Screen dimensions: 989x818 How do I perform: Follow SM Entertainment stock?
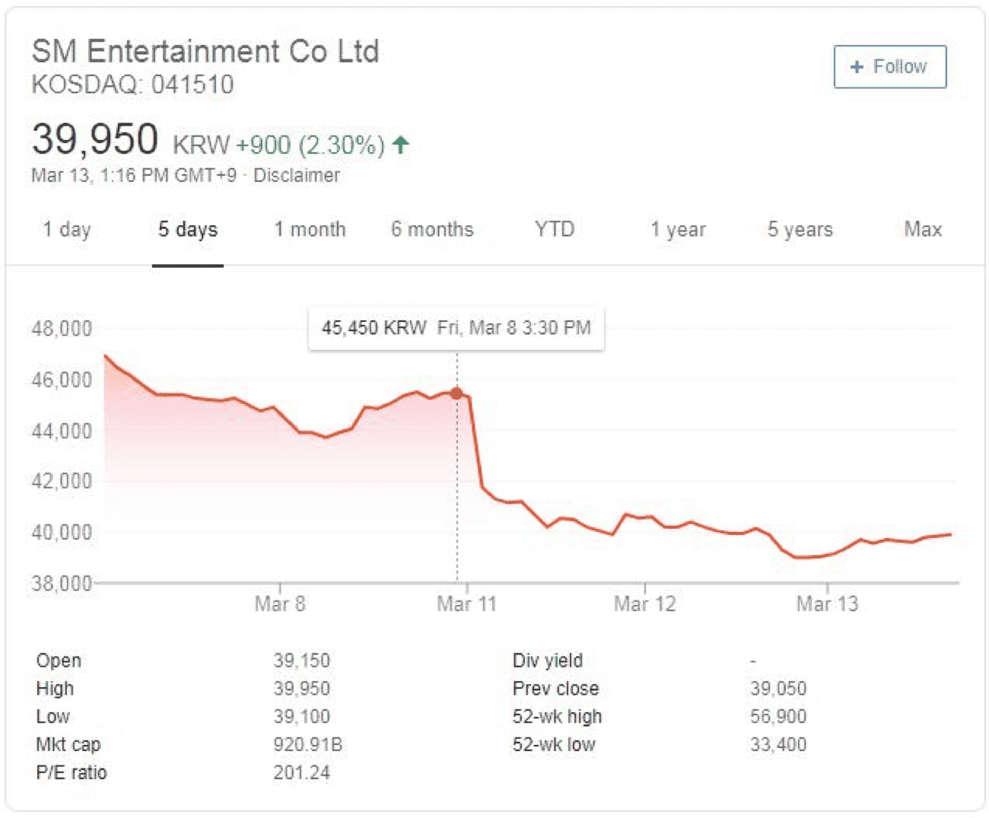[x=890, y=67]
